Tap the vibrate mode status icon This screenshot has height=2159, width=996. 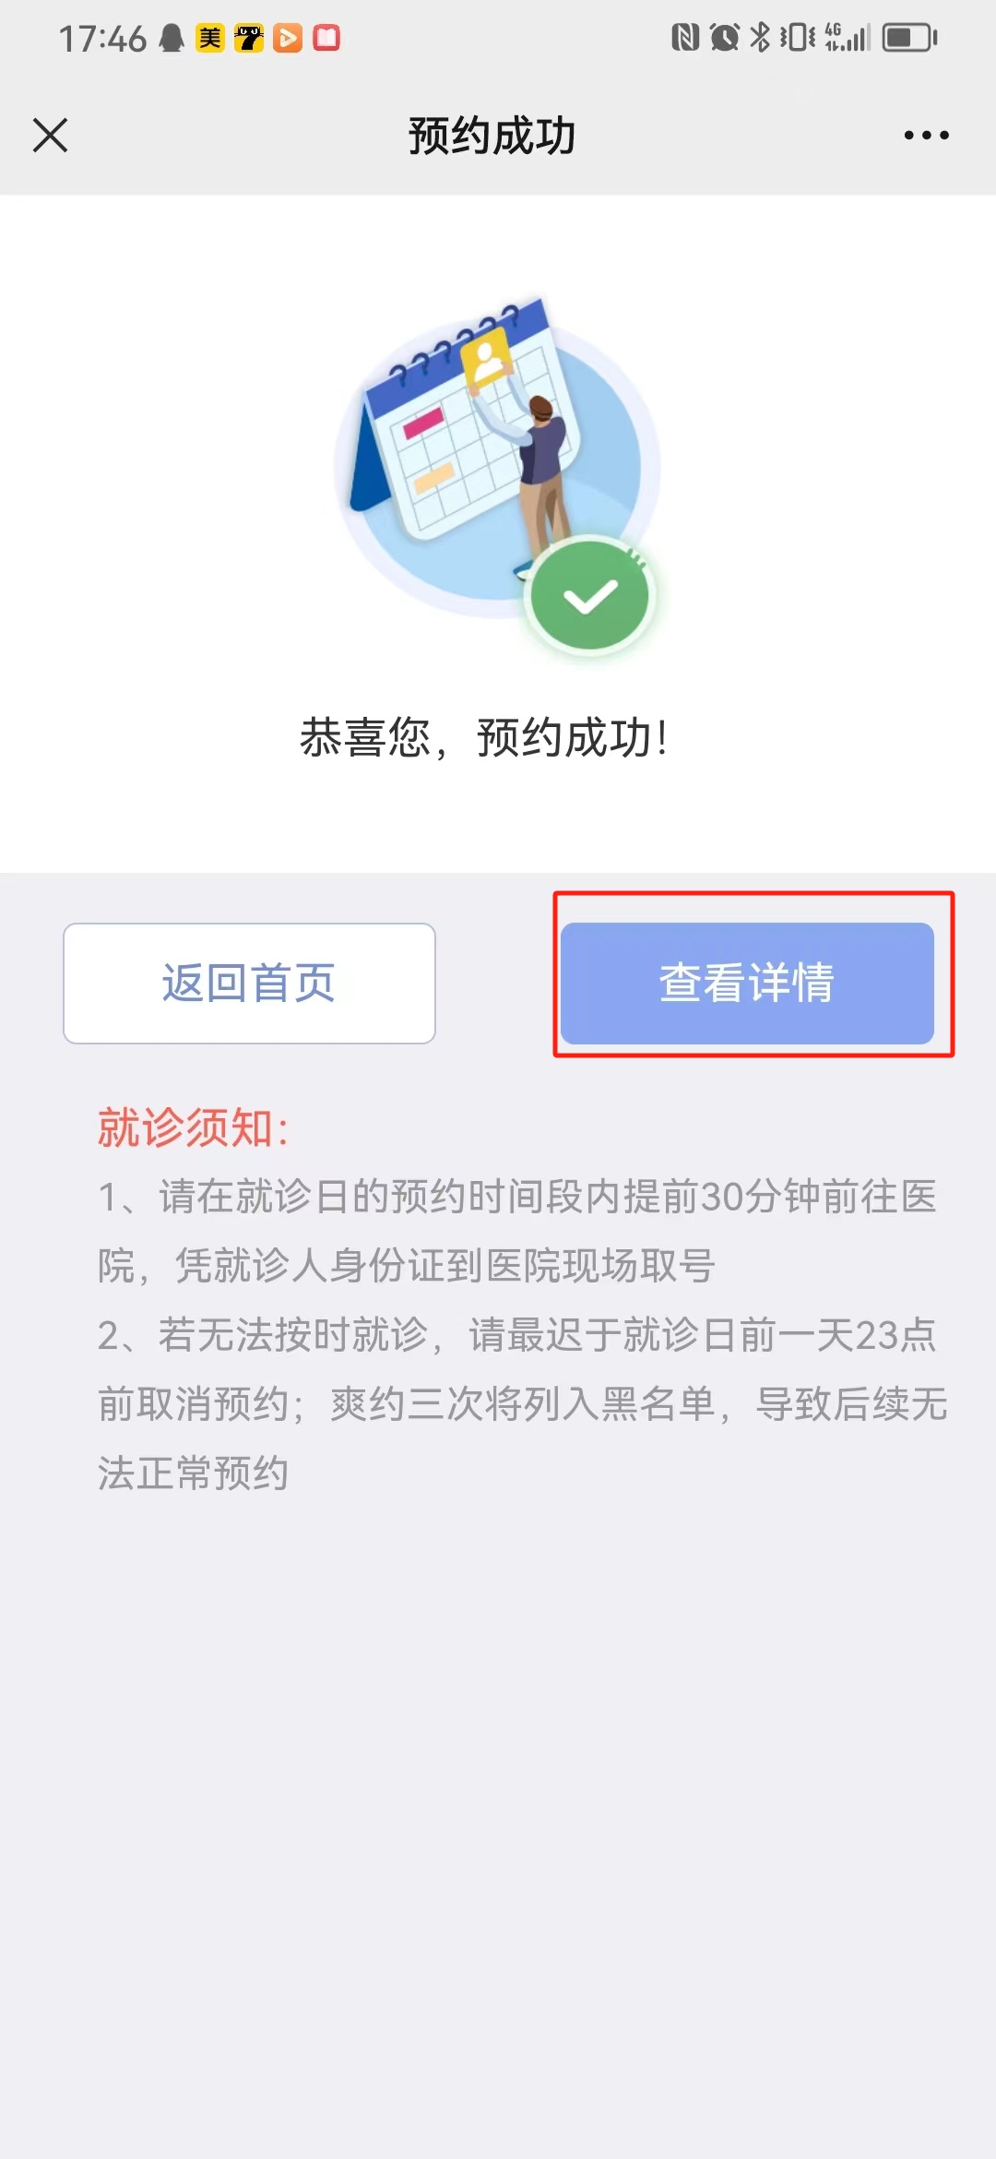798,38
